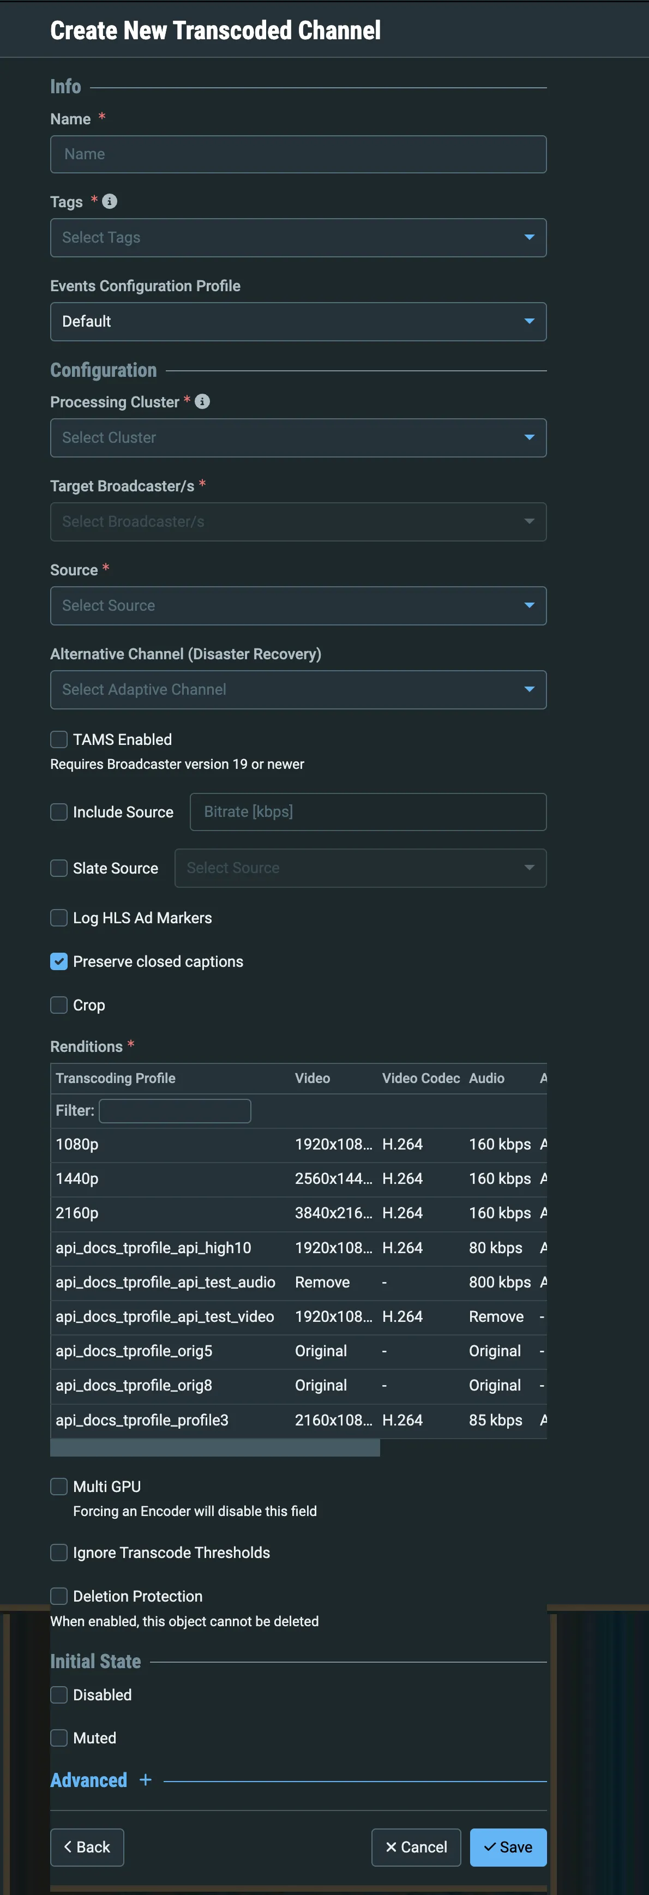
Task: Select api_docs_tprofile_profile3 rendition
Action: tap(298, 1420)
